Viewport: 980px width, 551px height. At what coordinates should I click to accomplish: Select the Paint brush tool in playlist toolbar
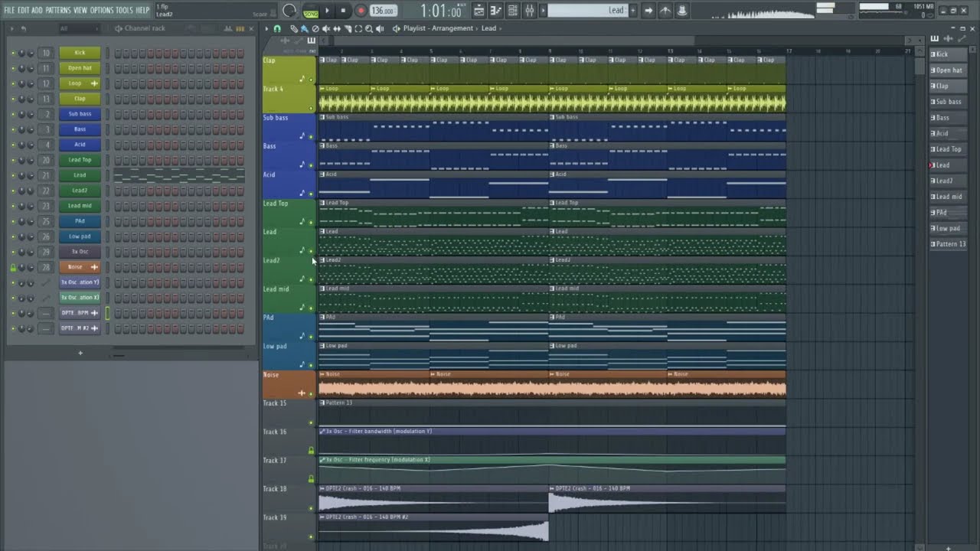pyautogui.click(x=304, y=28)
